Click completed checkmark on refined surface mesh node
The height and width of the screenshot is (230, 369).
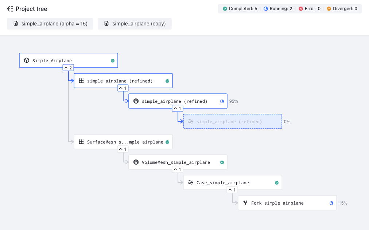click(167, 81)
